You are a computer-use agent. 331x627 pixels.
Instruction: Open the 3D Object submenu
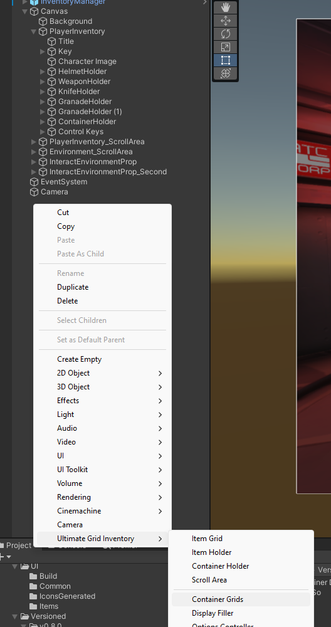point(102,387)
